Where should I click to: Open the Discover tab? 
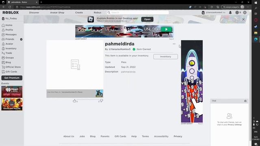coord(34,13)
